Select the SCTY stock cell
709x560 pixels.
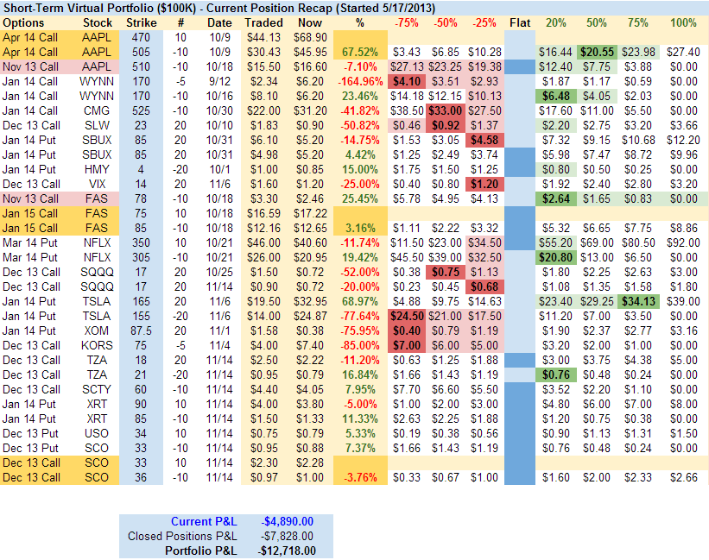(x=98, y=389)
